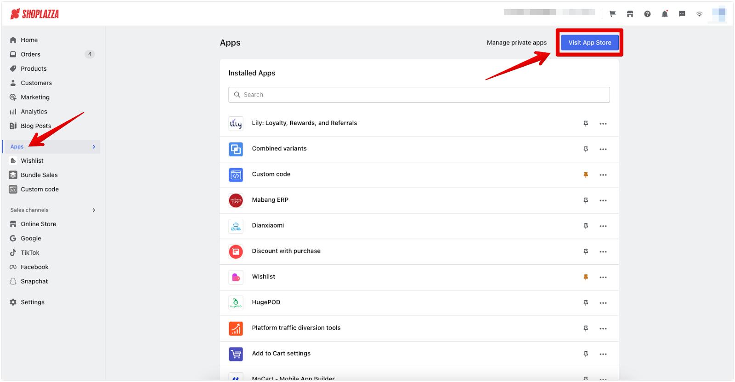Open the Dianxiaomi app icon
735x382 pixels.
[236, 226]
